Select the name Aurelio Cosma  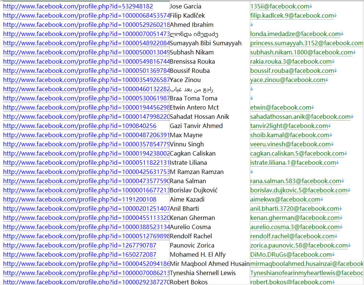[x=190, y=227]
